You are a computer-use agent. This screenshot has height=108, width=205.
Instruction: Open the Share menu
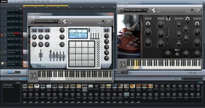[43, 1]
